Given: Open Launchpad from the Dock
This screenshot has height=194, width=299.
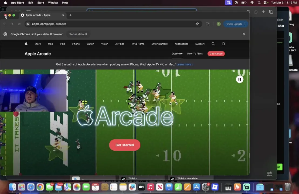Looking at the screenshot, I should point(22,187).
